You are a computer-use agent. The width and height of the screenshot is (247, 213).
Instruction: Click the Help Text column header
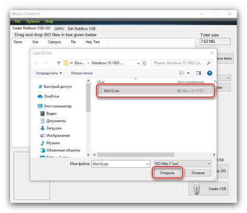point(92,42)
